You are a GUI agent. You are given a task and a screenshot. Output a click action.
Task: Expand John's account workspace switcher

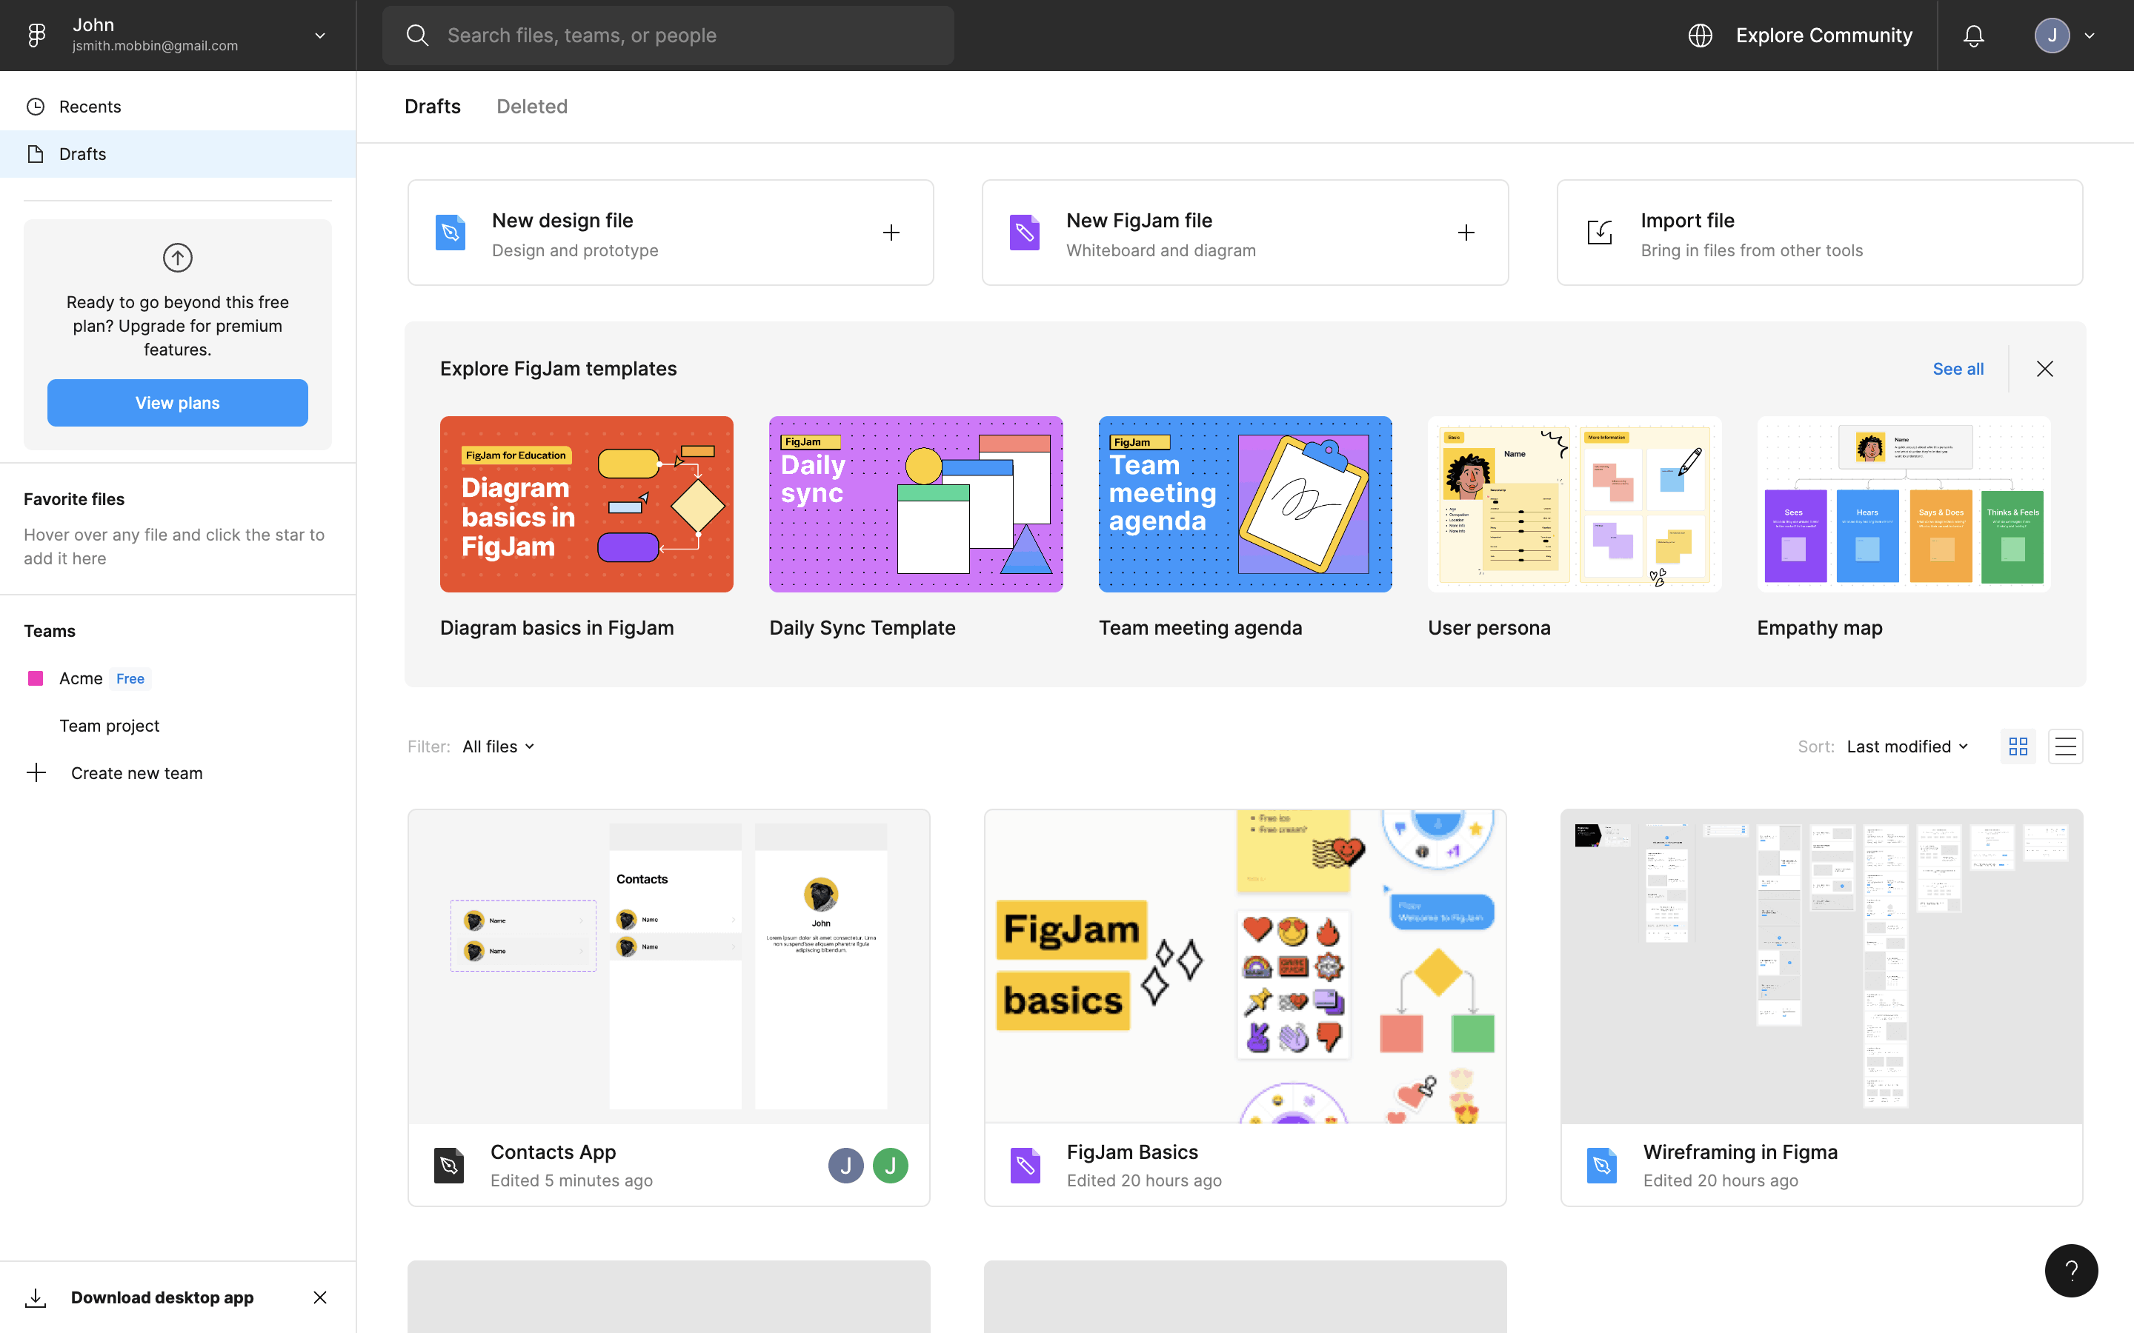320,36
